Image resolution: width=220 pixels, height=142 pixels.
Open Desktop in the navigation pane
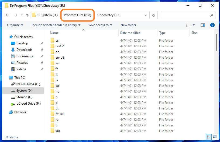(x=22, y=43)
